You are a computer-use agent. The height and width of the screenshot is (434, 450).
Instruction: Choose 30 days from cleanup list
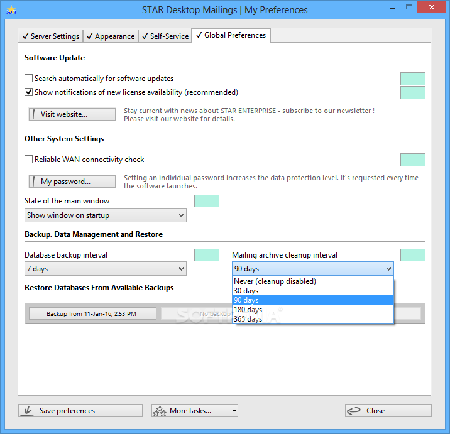click(x=313, y=291)
